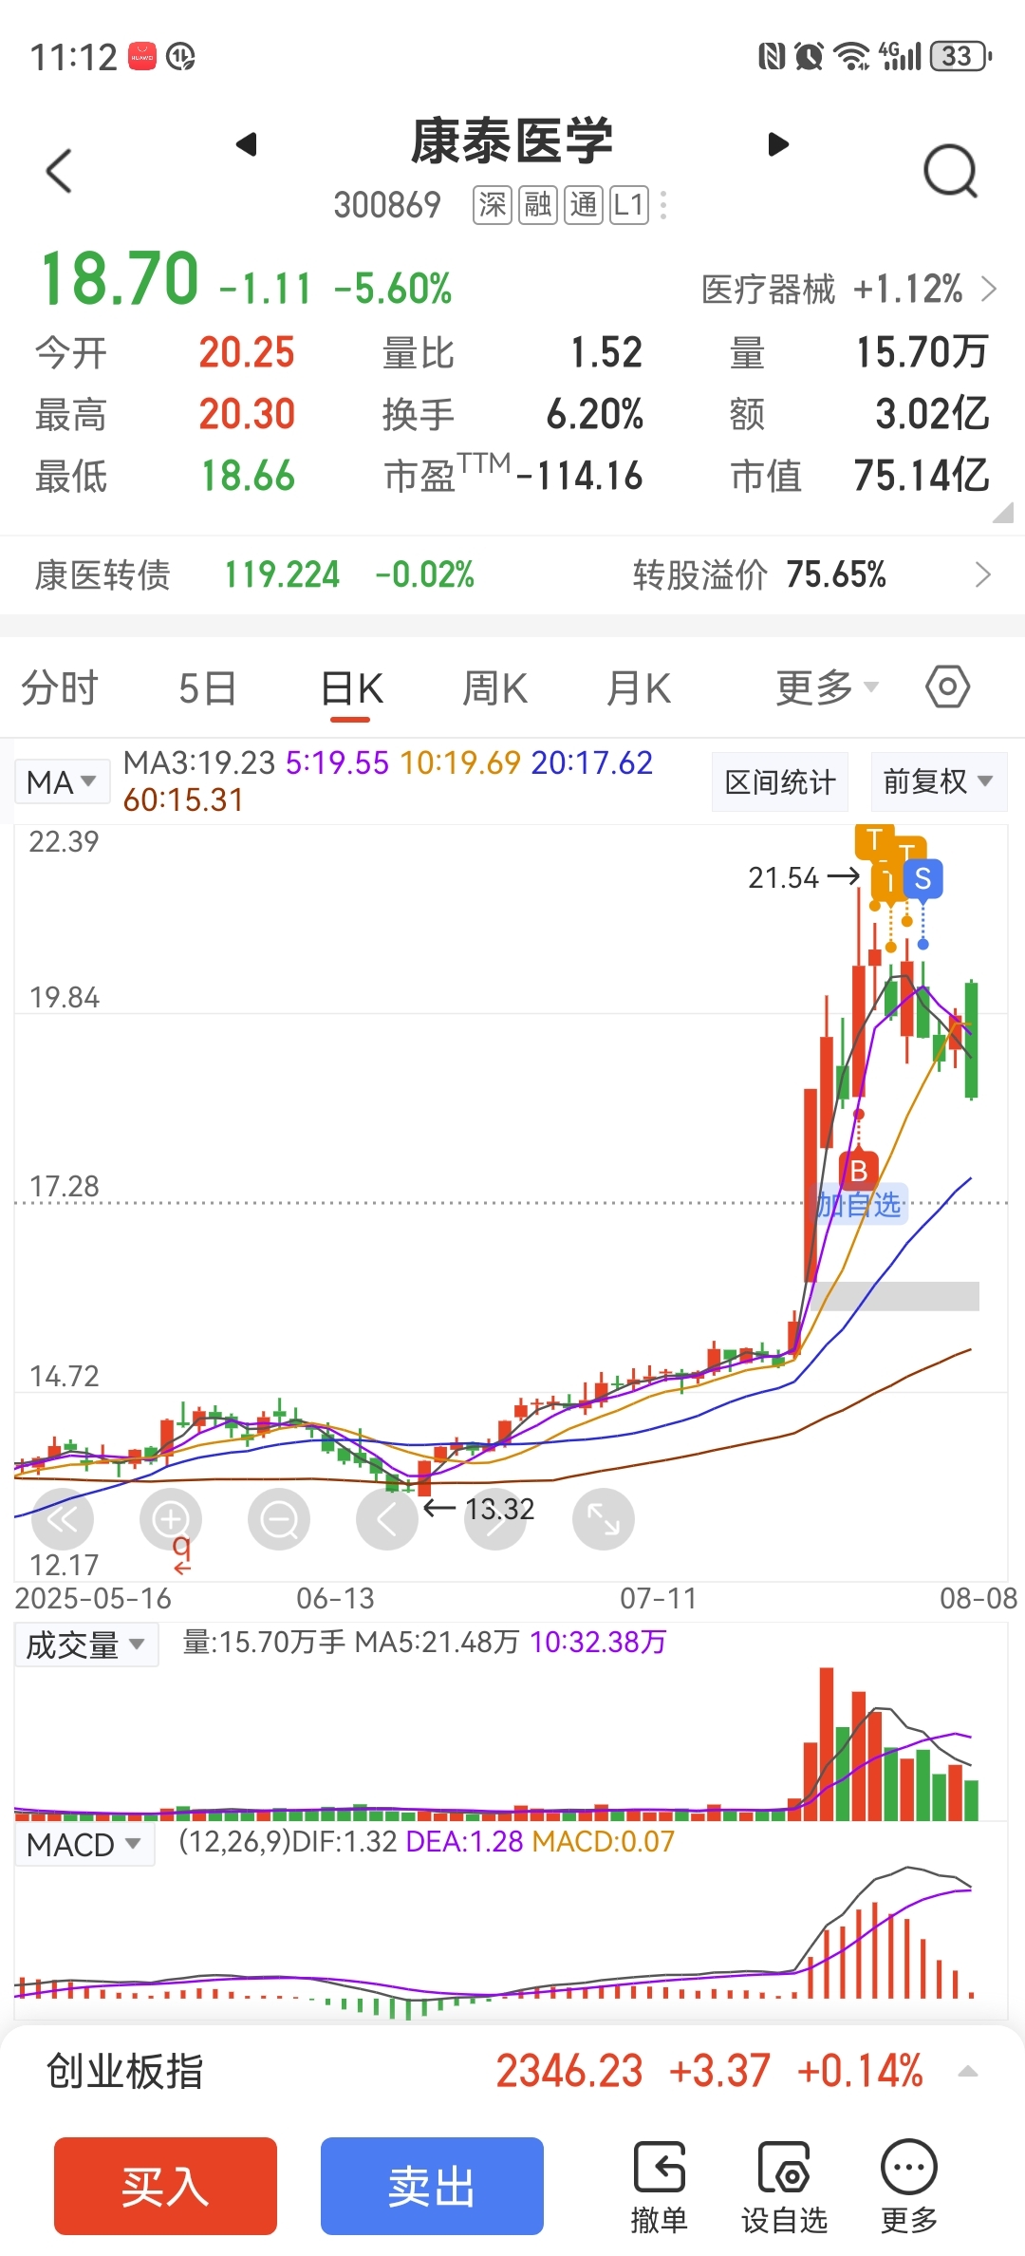Switch to 月K monthly tab
This screenshot has height=2256, width=1025.
639,687
